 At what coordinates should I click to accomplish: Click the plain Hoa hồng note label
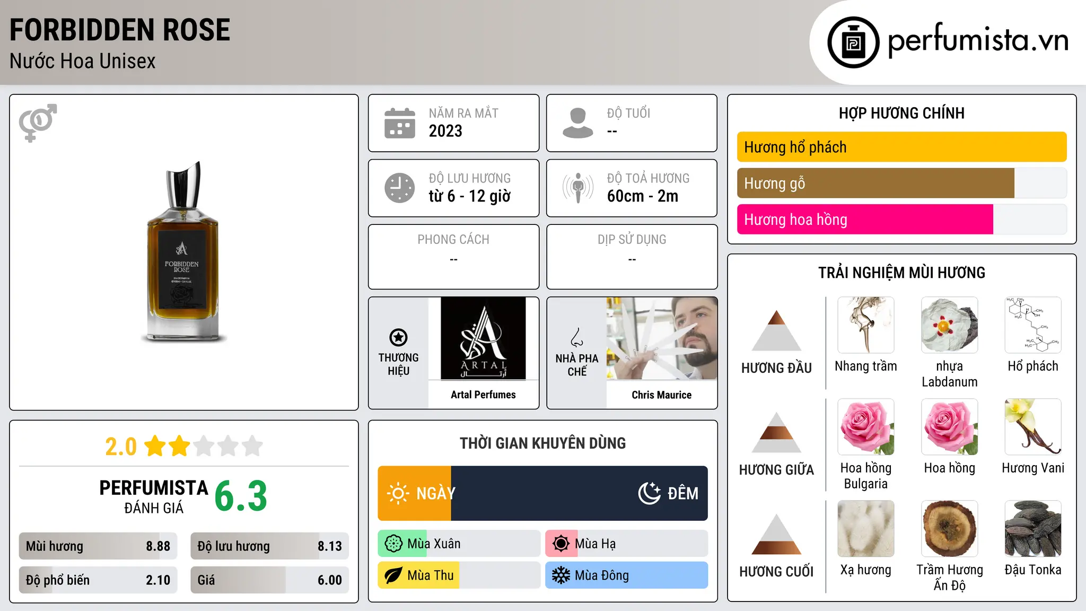[950, 468]
